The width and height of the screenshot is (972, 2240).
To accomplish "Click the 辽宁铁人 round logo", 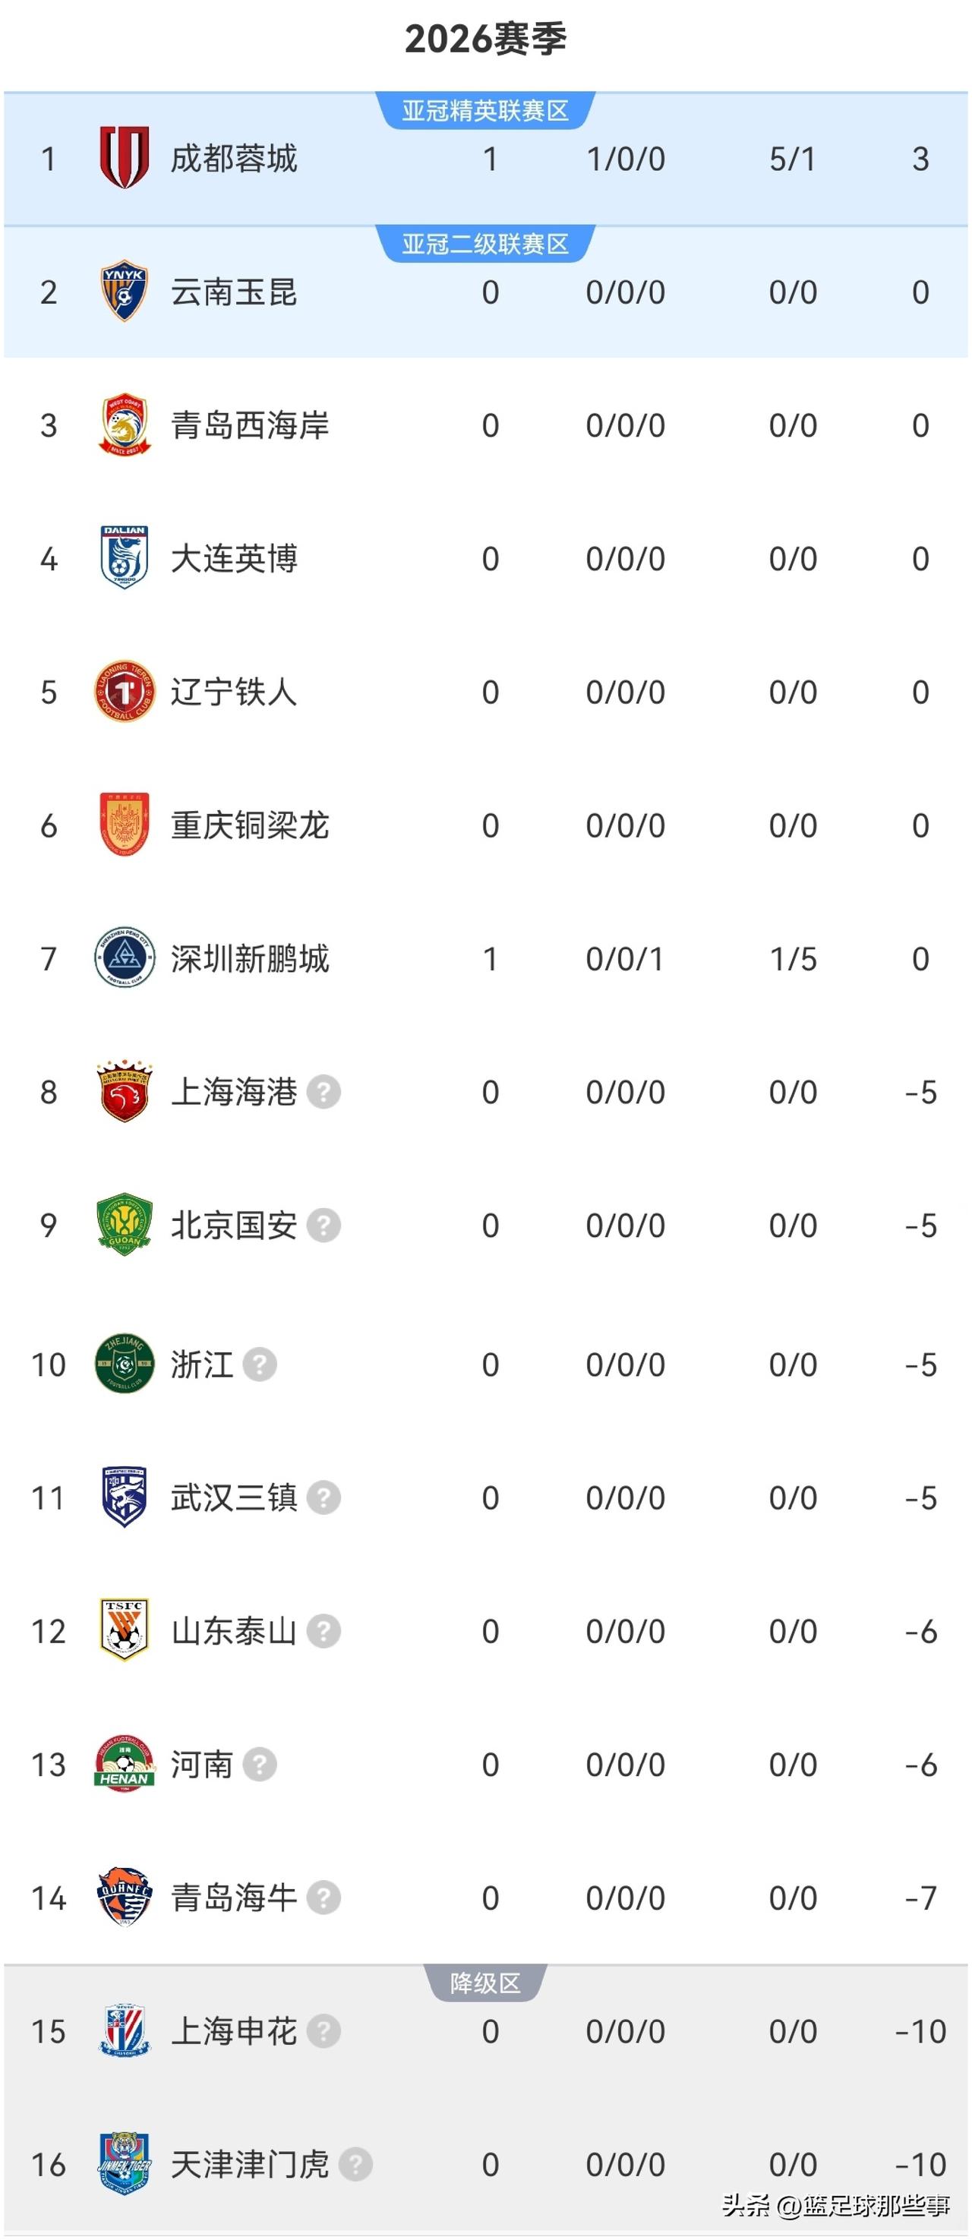I will [x=125, y=691].
